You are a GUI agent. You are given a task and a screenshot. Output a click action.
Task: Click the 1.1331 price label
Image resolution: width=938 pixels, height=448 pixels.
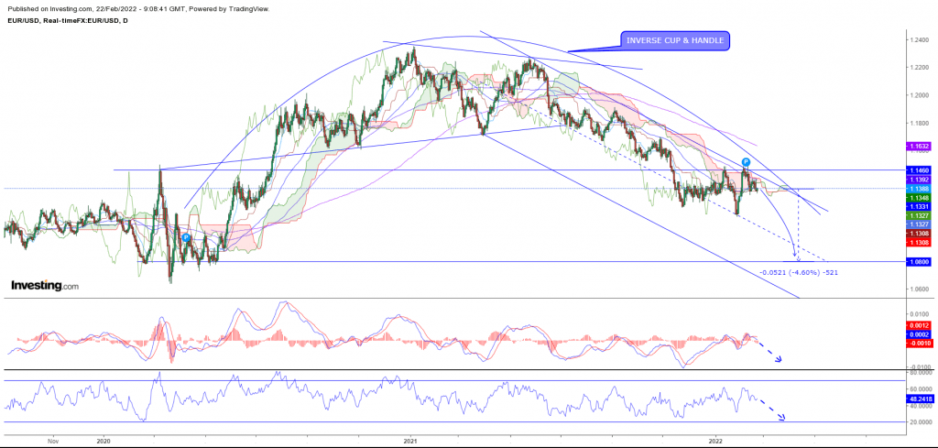[x=918, y=206]
